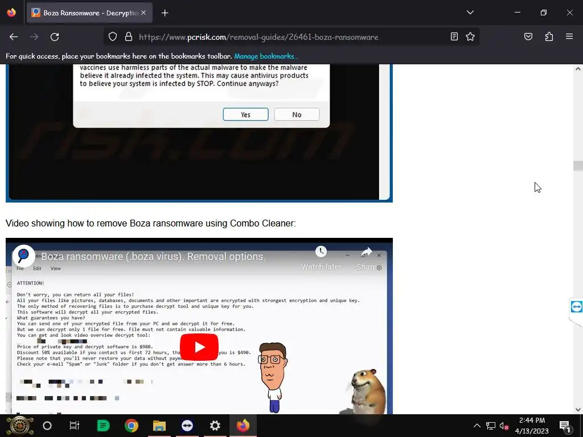This screenshot has height=437, width=583.
Task: Open Firefox application menu
Action: [x=569, y=36]
